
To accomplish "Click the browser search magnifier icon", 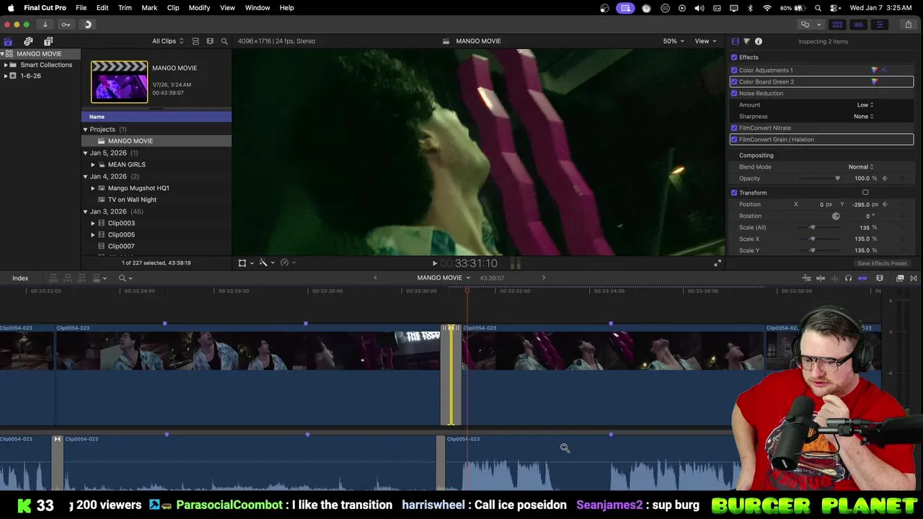I will [x=224, y=41].
